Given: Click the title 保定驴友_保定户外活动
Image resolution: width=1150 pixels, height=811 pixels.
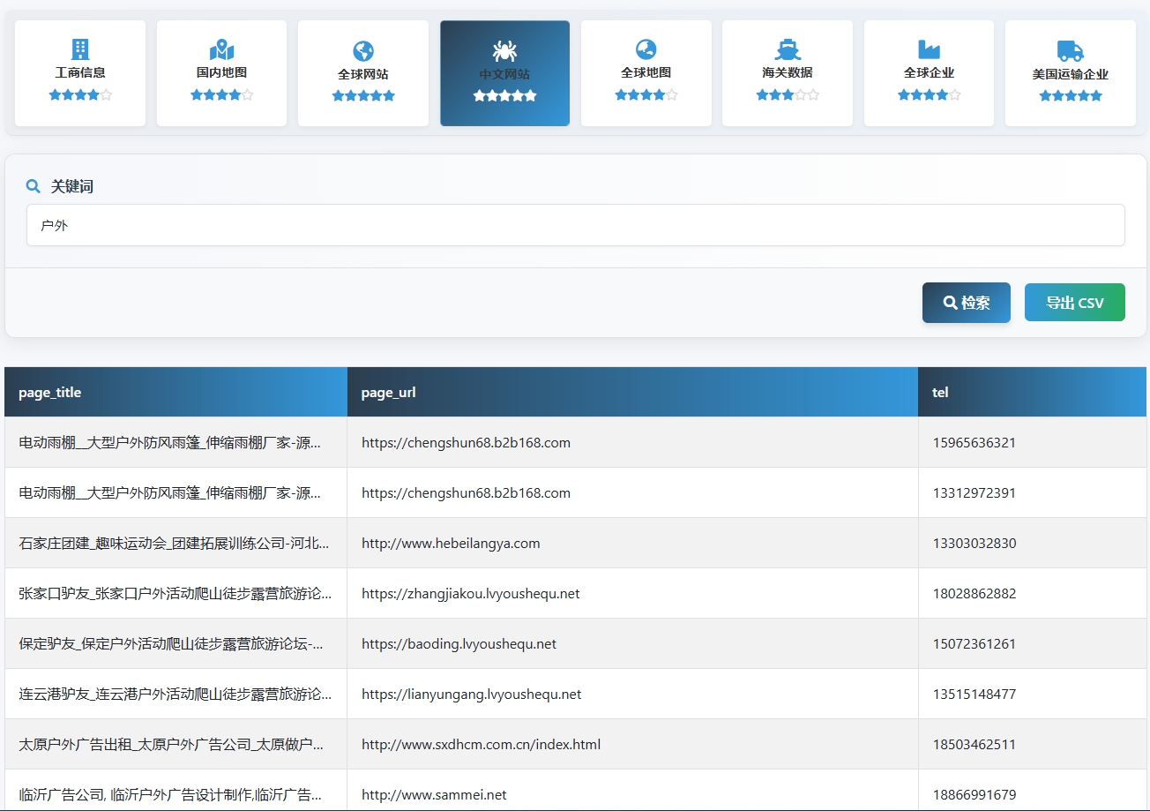Looking at the screenshot, I should coord(171,643).
